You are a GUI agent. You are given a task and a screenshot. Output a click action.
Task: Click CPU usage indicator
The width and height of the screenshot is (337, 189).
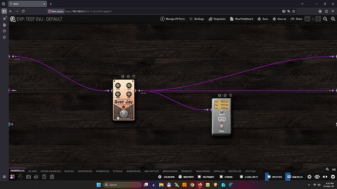274,177
